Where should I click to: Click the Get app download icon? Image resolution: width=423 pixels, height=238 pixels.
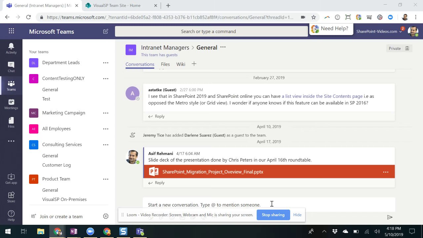point(11,179)
